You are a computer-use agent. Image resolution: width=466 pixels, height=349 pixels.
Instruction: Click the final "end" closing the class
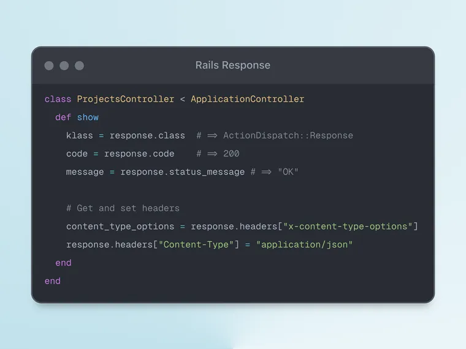[x=53, y=281]
